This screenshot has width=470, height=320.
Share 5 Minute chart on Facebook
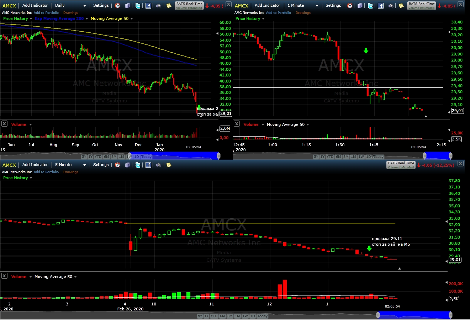click(148, 165)
